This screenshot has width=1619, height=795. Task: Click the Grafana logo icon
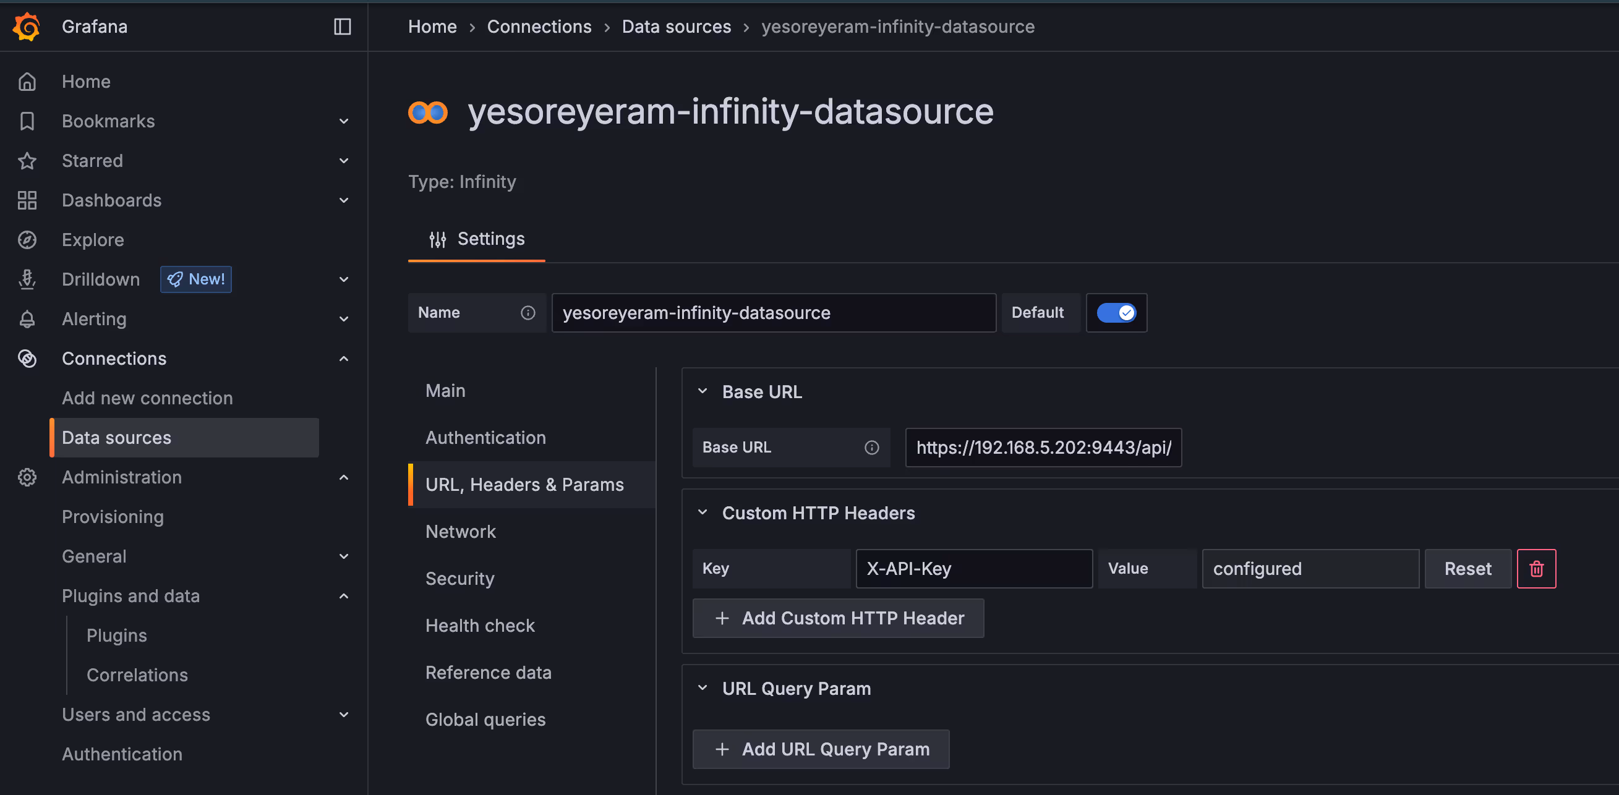pos(27,27)
